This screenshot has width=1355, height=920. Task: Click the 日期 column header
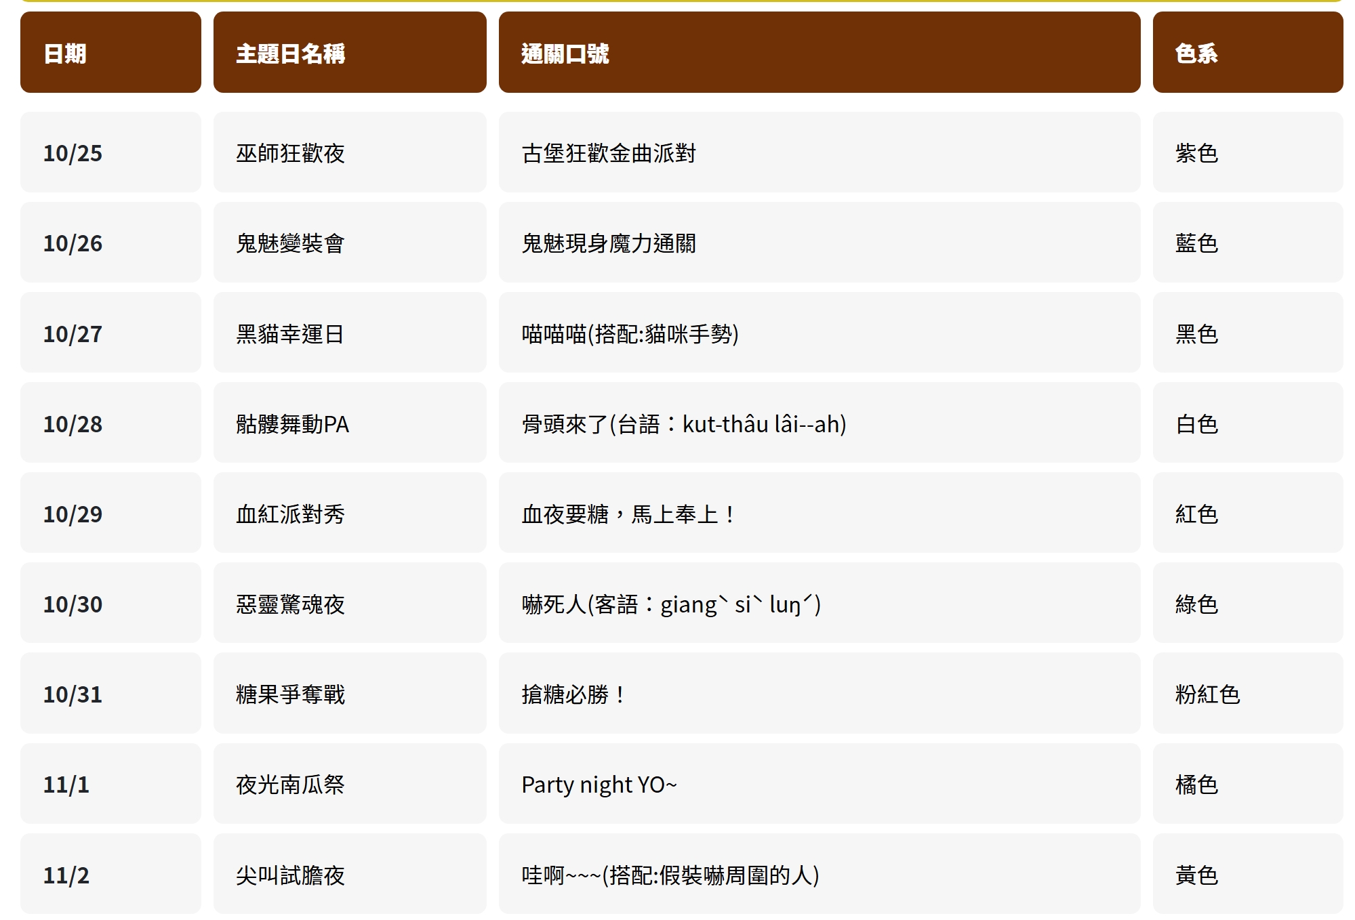click(x=110, y=53)
